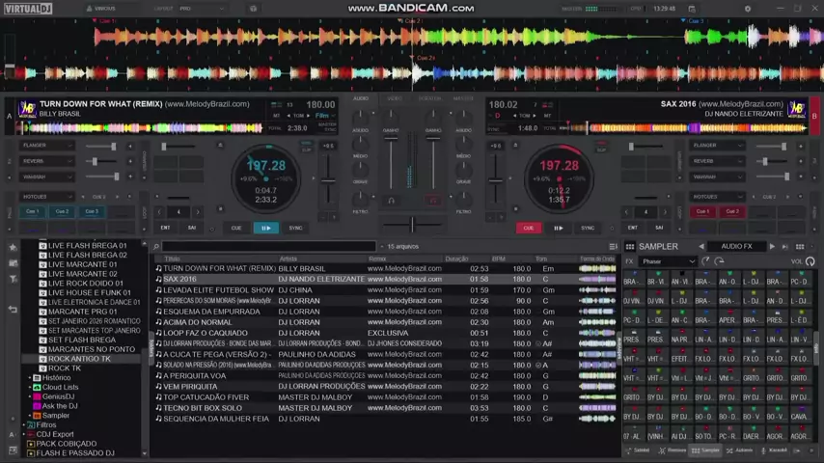
Task: Click the favorites star icon in browser sidebar
Action: coord(13,247)
